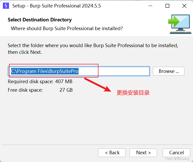Click the 'Select Destination Directory' heading
The height and width of the screenshot is (162, 193).
coord(40,20)
